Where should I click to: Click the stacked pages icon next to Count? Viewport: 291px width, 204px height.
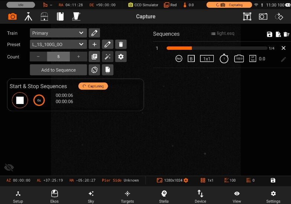coord(94,56)
